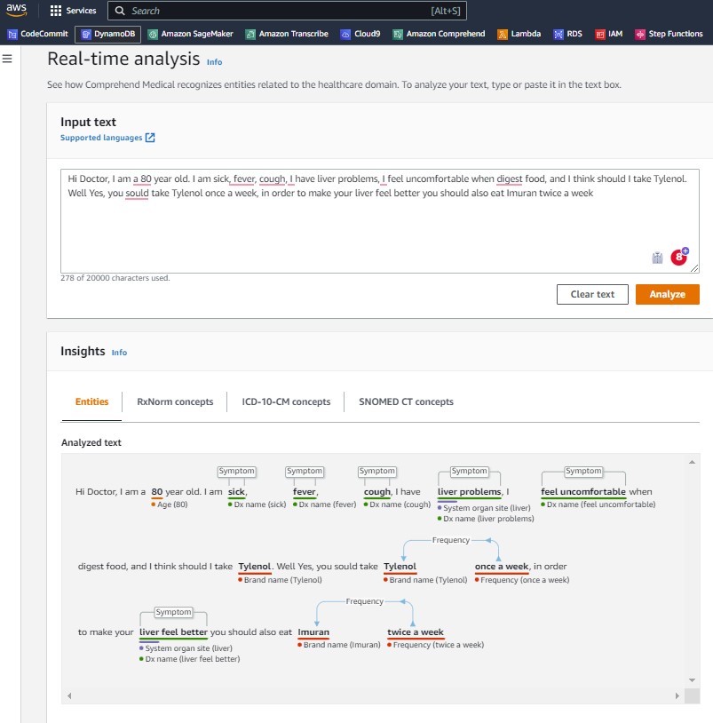Click the Clear text button

pyautogui.click(x=592, y=294)
